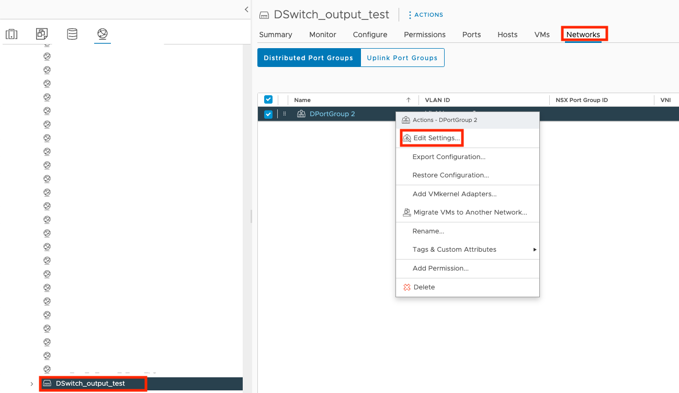Screen dimensions: 679x393
Task: Choose Rename from the context menu
Action: pos(428,231)
